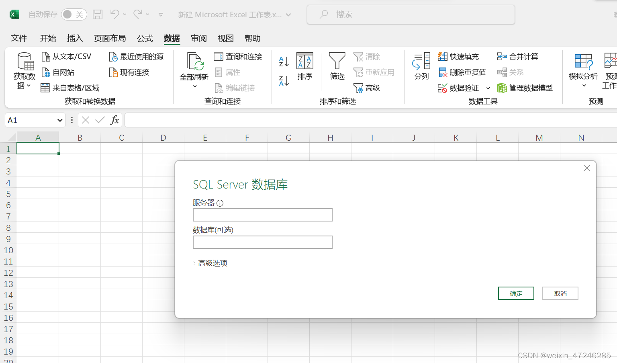Sort ascending A to Z
The width and height of the screenshot is (617, 363).
[284, 62]
